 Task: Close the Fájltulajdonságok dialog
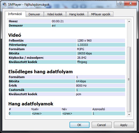130,3
